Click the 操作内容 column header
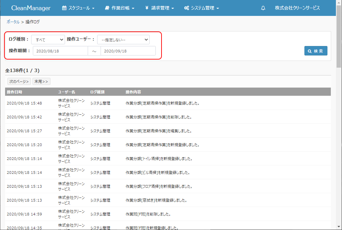The height and width of the screenshot is (230, 342). [x=133, y=92]
